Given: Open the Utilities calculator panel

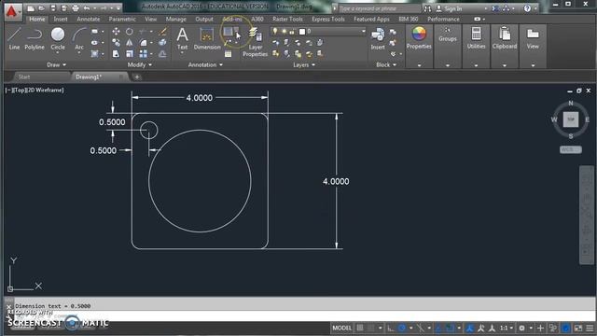Looking at the screenshot, I should click(x=476, y=38).
